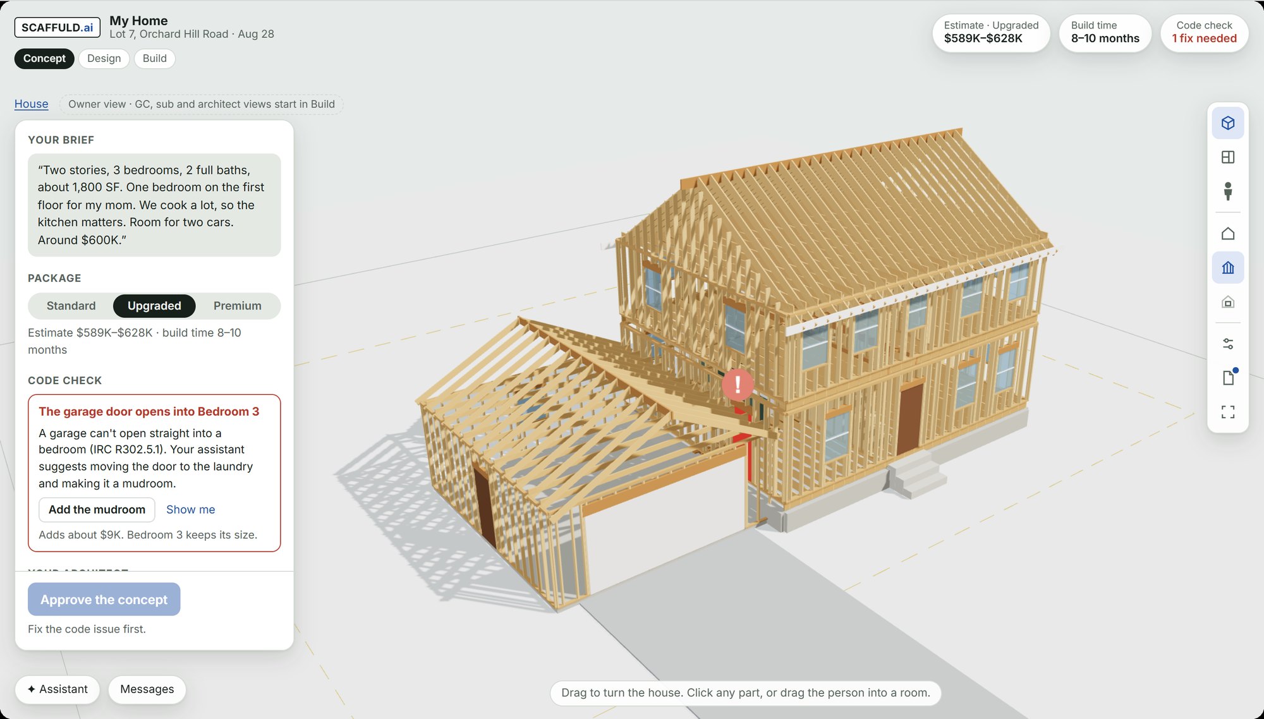Click the Owner view info pill
This screenshot has height=719, width=1264.
click(201, 104)
